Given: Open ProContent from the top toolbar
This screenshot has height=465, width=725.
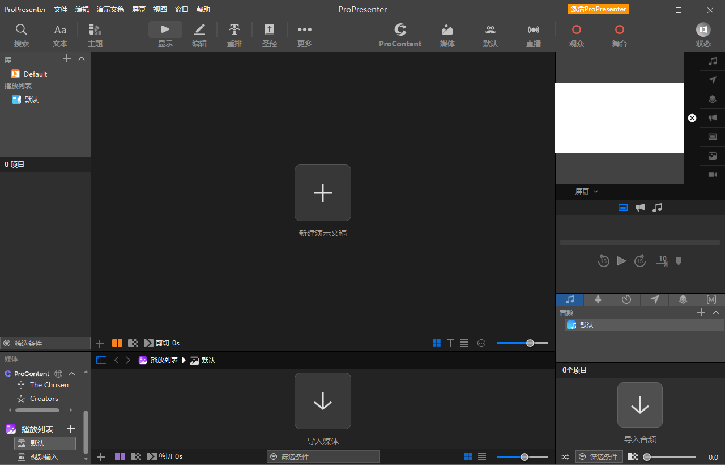Looking at the screenshot, I should pyautogui.click(x=400, y=35).
